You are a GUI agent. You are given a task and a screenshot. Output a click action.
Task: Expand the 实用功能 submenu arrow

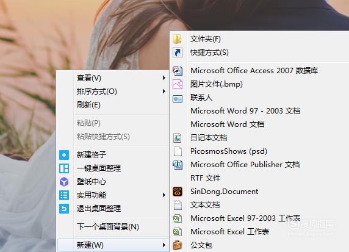[164, 195]
